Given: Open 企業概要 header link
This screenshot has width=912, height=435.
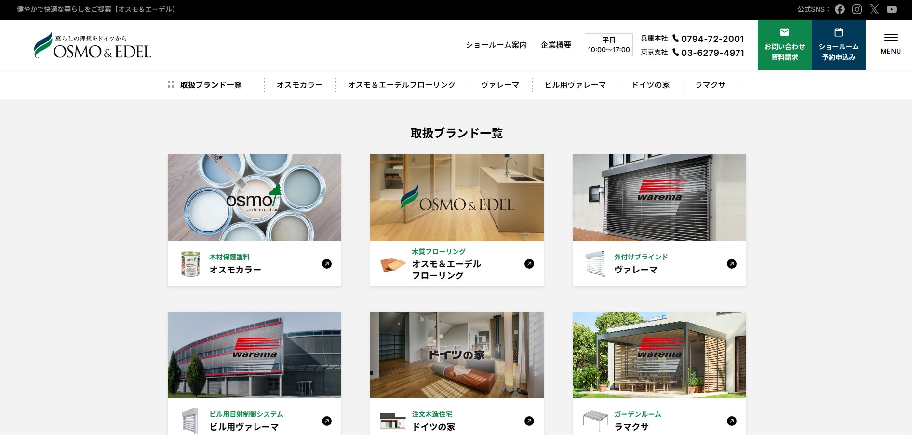Looking at the screenshot, I should (x=556, y=45).
